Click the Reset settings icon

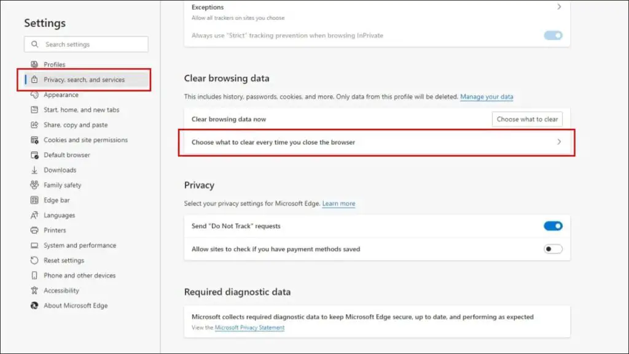point(34,260)
